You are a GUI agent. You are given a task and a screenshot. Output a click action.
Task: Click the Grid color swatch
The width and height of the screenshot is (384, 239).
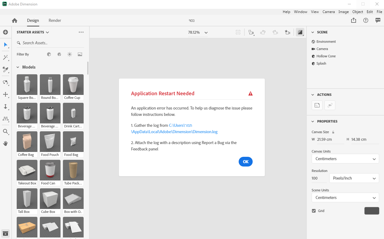(x=372, y=211)
